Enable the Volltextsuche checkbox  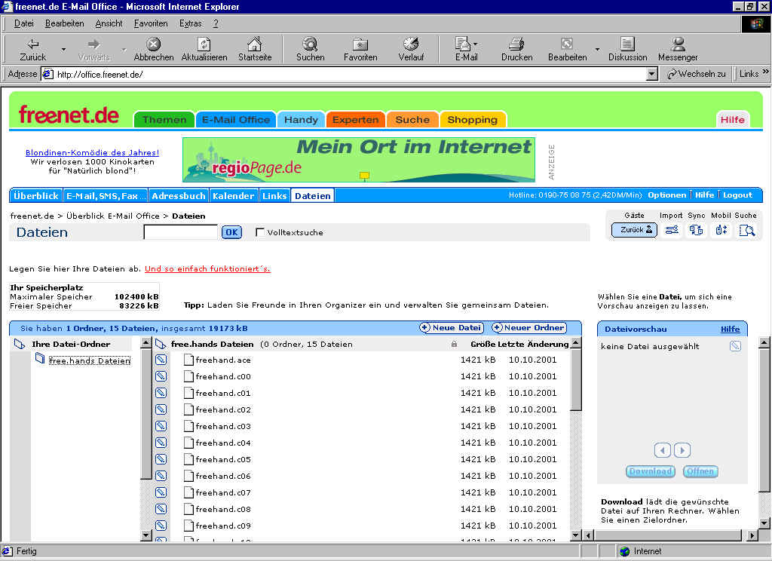[x=260, y=232]
